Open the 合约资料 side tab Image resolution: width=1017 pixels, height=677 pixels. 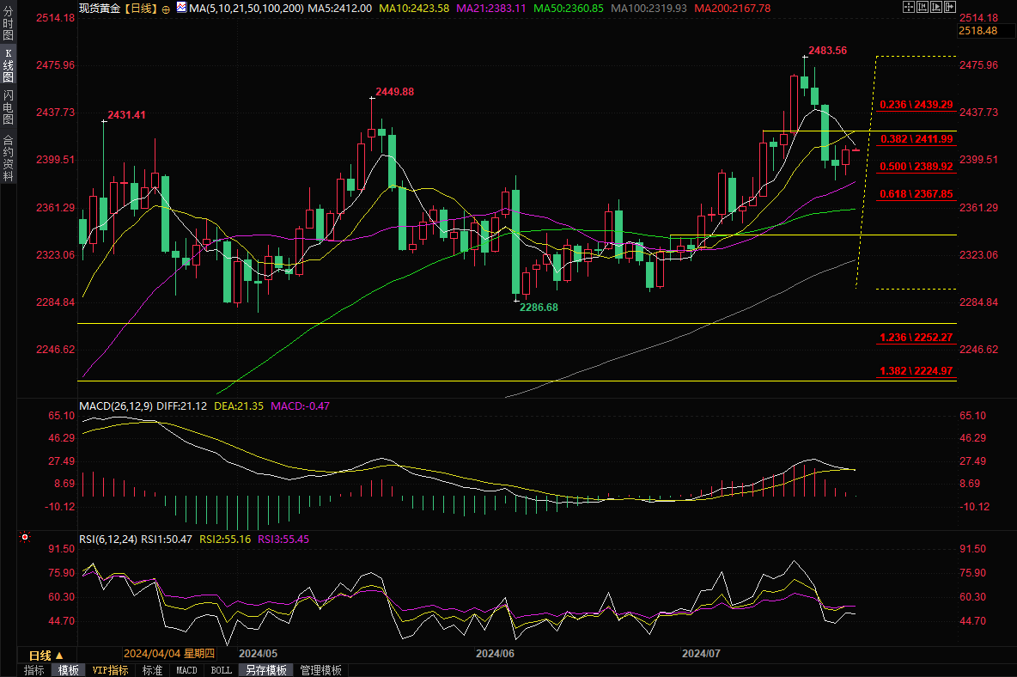(x=8, y=157)
